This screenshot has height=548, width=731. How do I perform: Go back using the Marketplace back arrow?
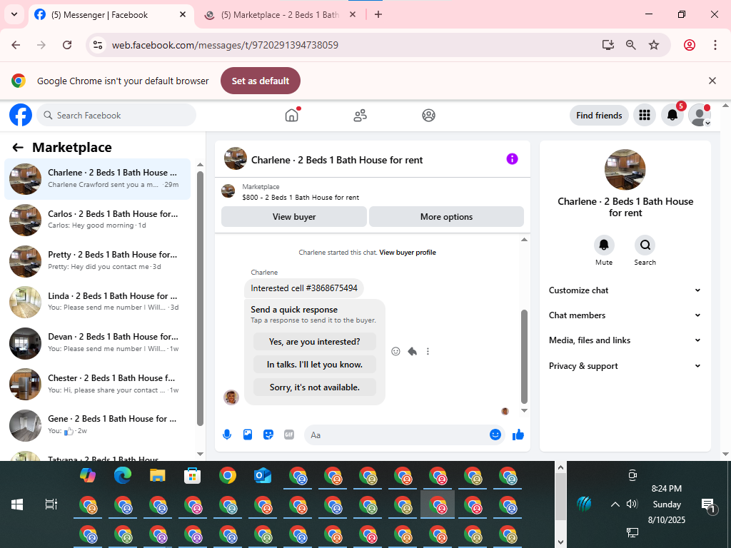coord(18,148)
